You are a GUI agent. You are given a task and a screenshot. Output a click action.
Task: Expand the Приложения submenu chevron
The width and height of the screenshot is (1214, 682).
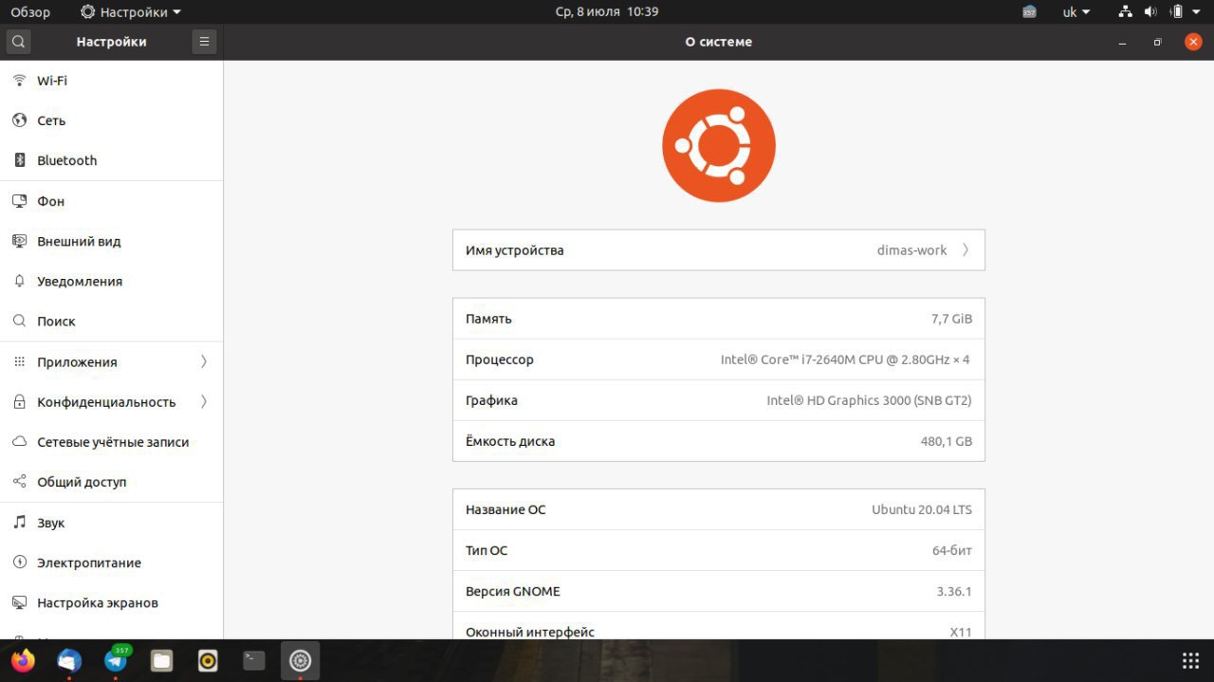(x=204, y=361)
